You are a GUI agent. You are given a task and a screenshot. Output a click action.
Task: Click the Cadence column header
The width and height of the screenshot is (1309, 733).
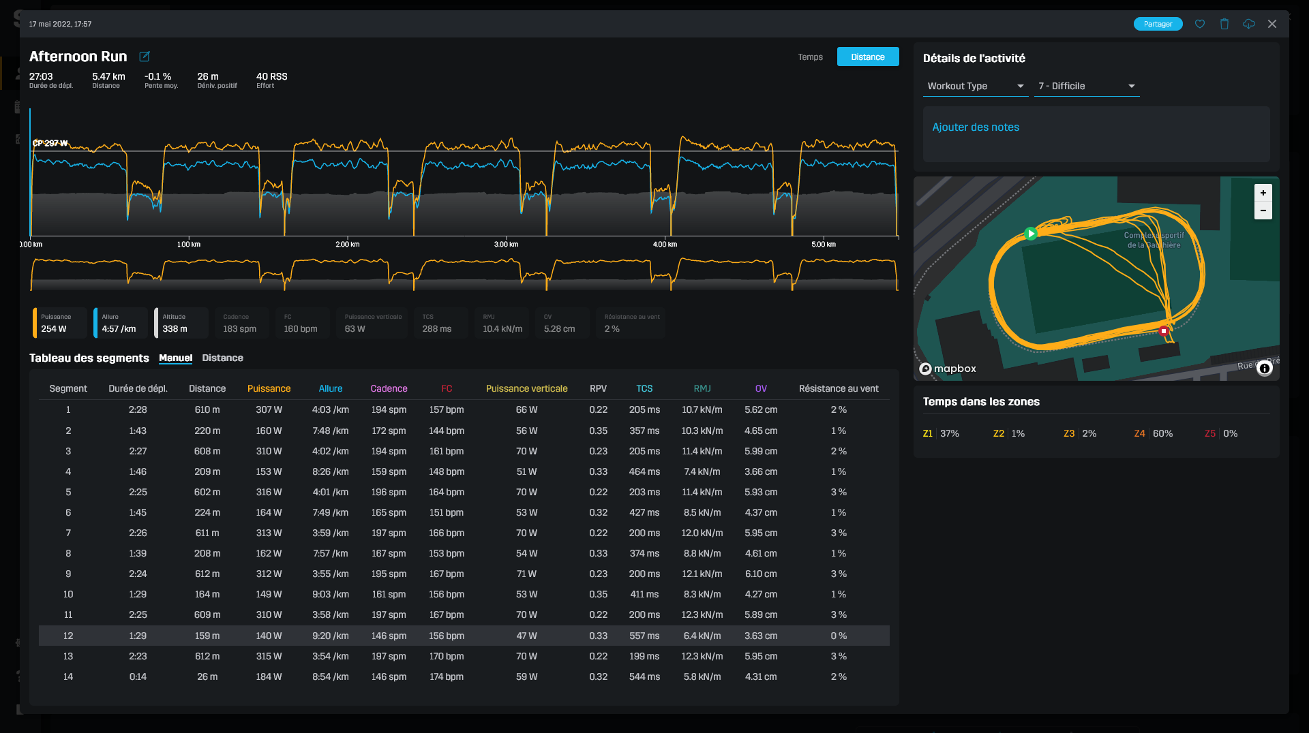(x=389, y=389)
